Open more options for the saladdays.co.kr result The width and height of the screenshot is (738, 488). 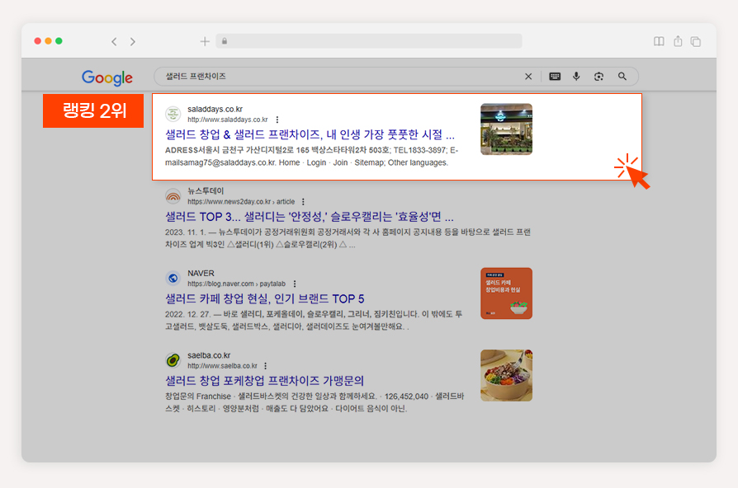[x=277, y=120]
